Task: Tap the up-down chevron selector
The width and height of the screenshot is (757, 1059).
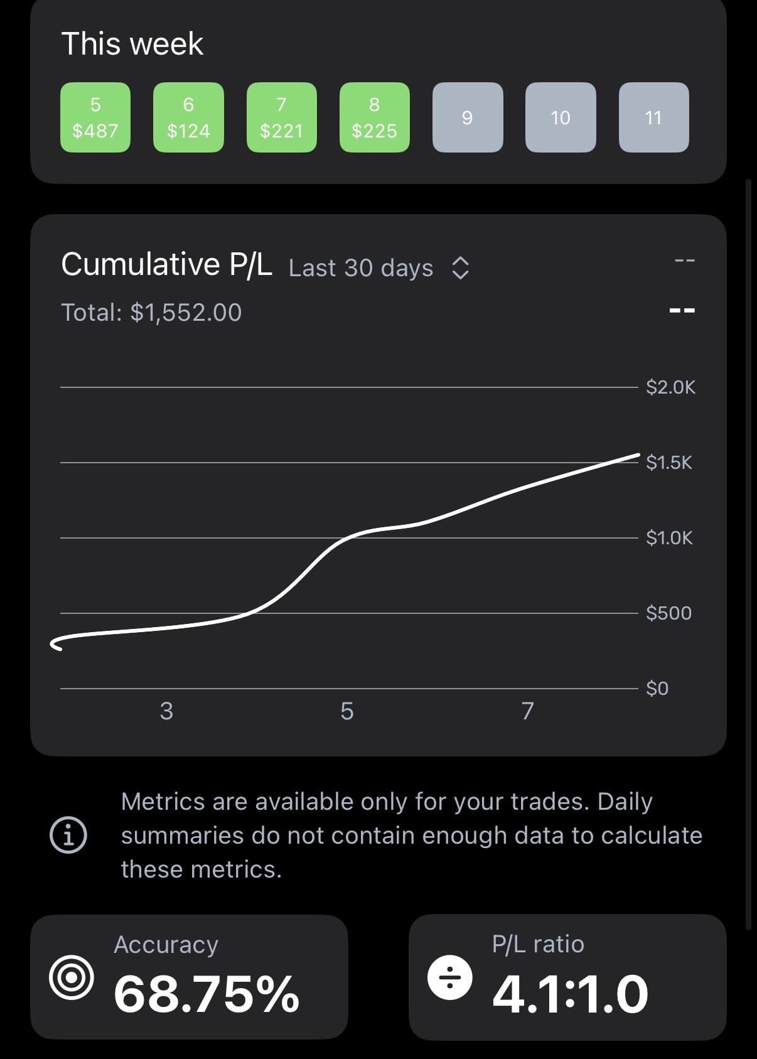Action: coord(461,268)
